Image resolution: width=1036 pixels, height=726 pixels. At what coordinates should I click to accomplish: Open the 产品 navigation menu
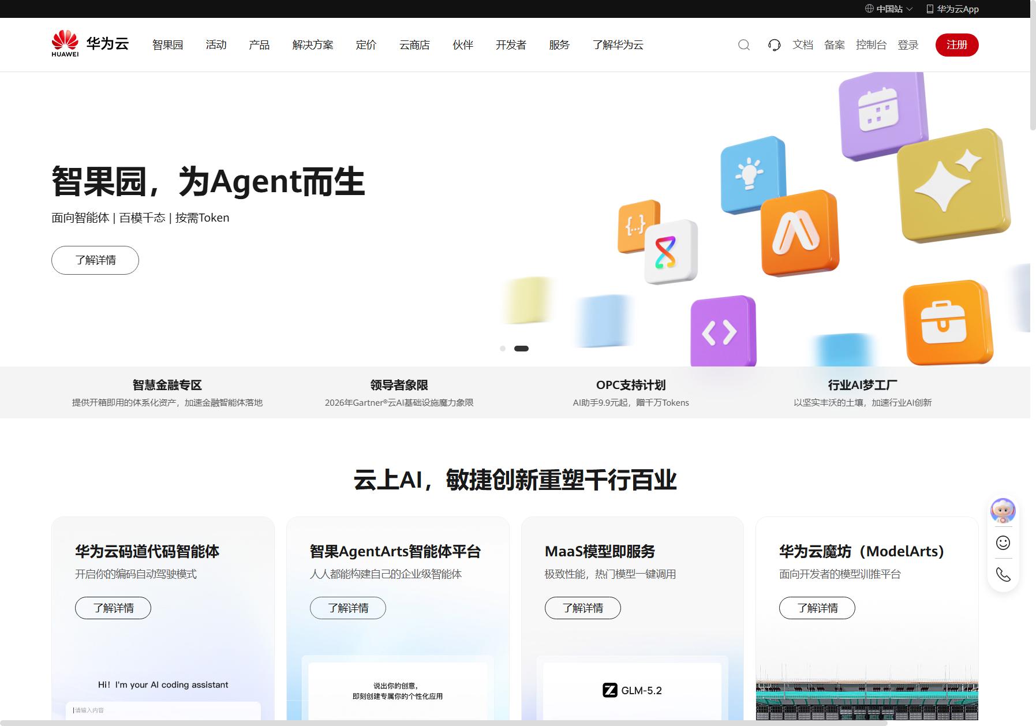[259, 45]
